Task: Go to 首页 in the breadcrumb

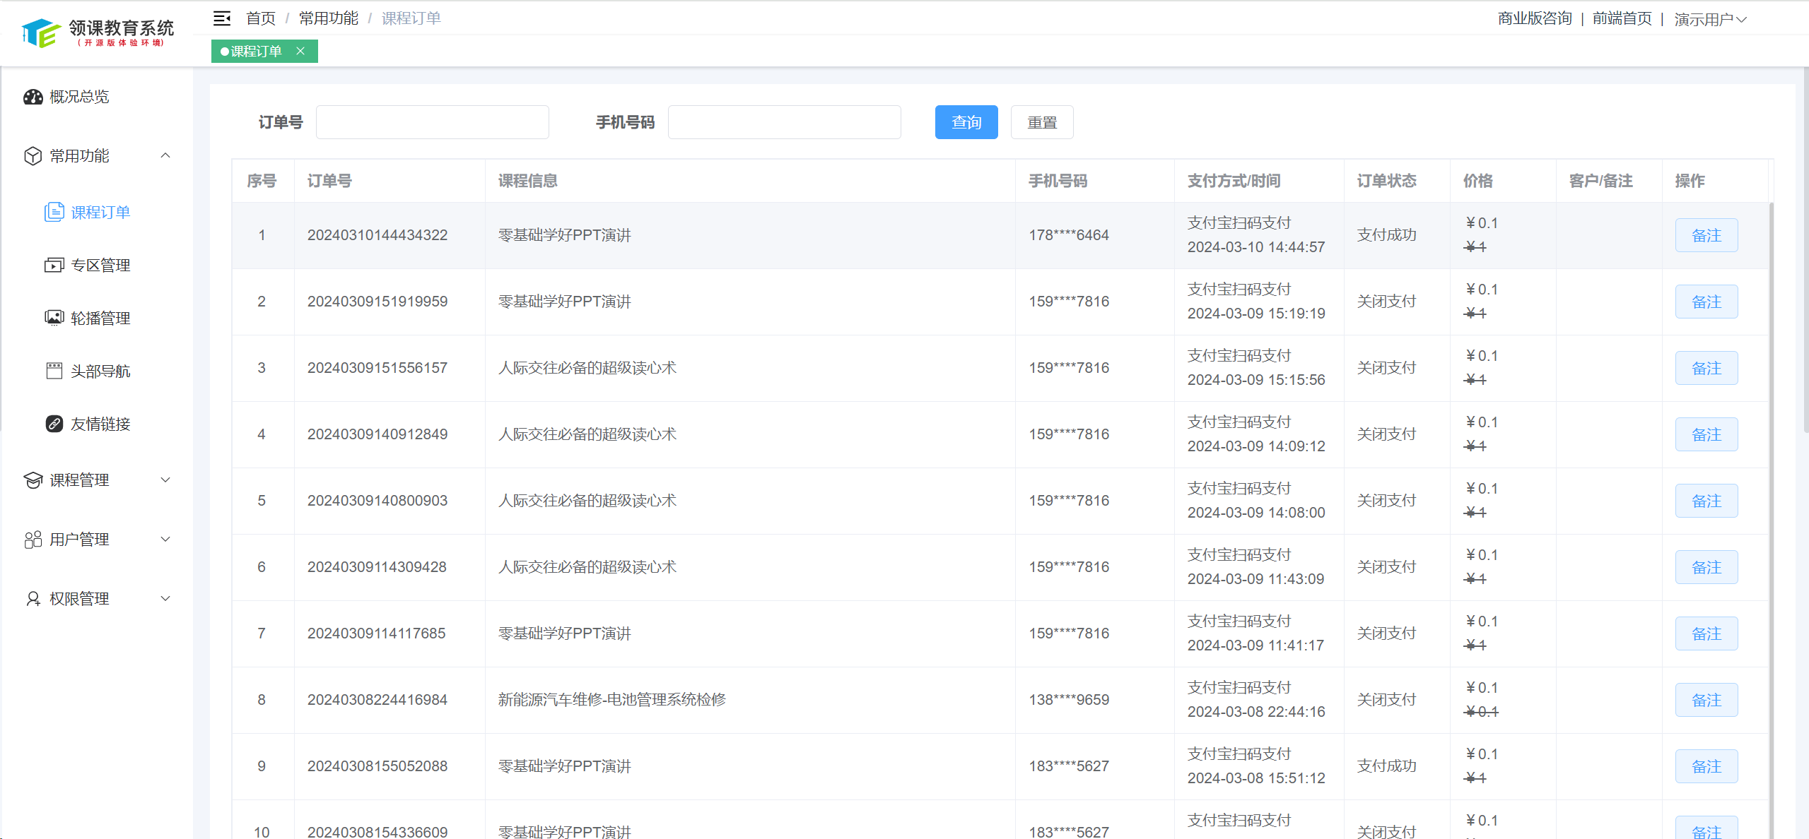Action: click(260, 18)
